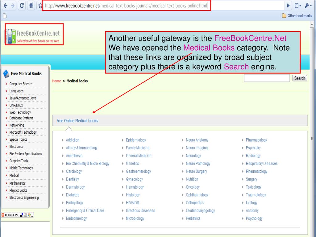The image size is (316, 237).
Task: Open the Neuro Surgery books link
Action: point(196,171)
